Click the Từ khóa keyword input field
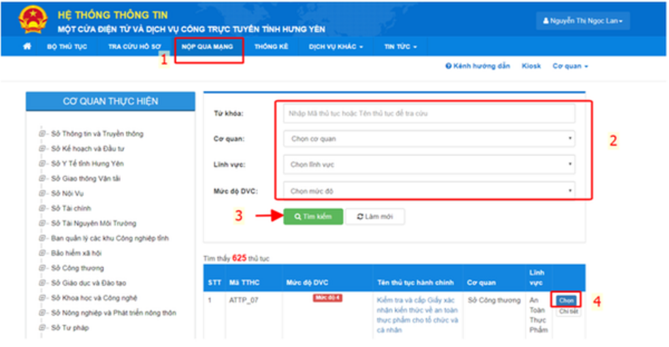 tap(429, 113)
